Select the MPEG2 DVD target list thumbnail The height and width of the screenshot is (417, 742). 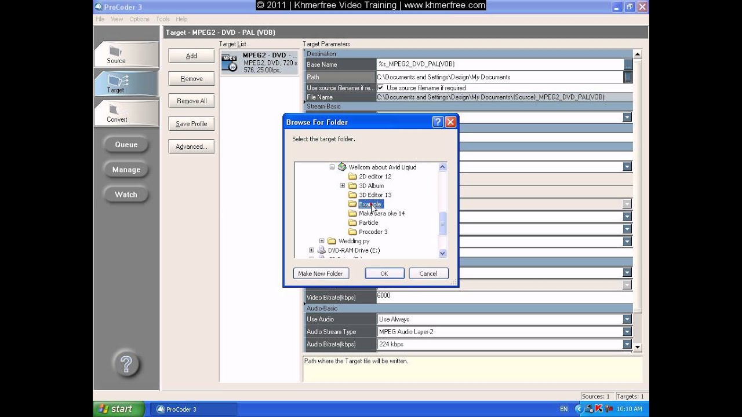(x=230, y=63)
